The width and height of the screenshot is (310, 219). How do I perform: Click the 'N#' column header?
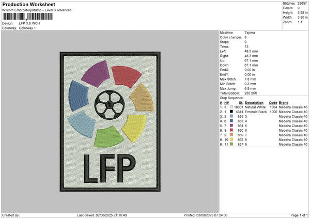tap(226, 103)
